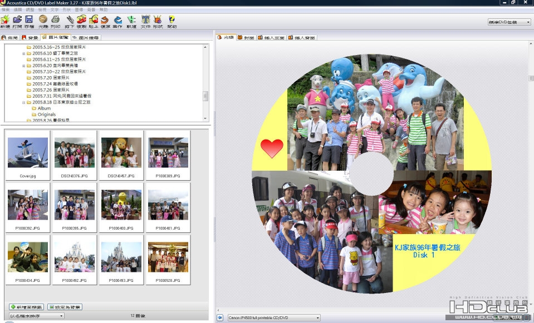
Task: Open the template type dropdown in the top-right toolbar
Action: point(509,22)
